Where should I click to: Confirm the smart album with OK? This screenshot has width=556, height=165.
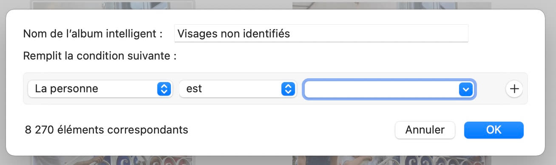point(494,130)
